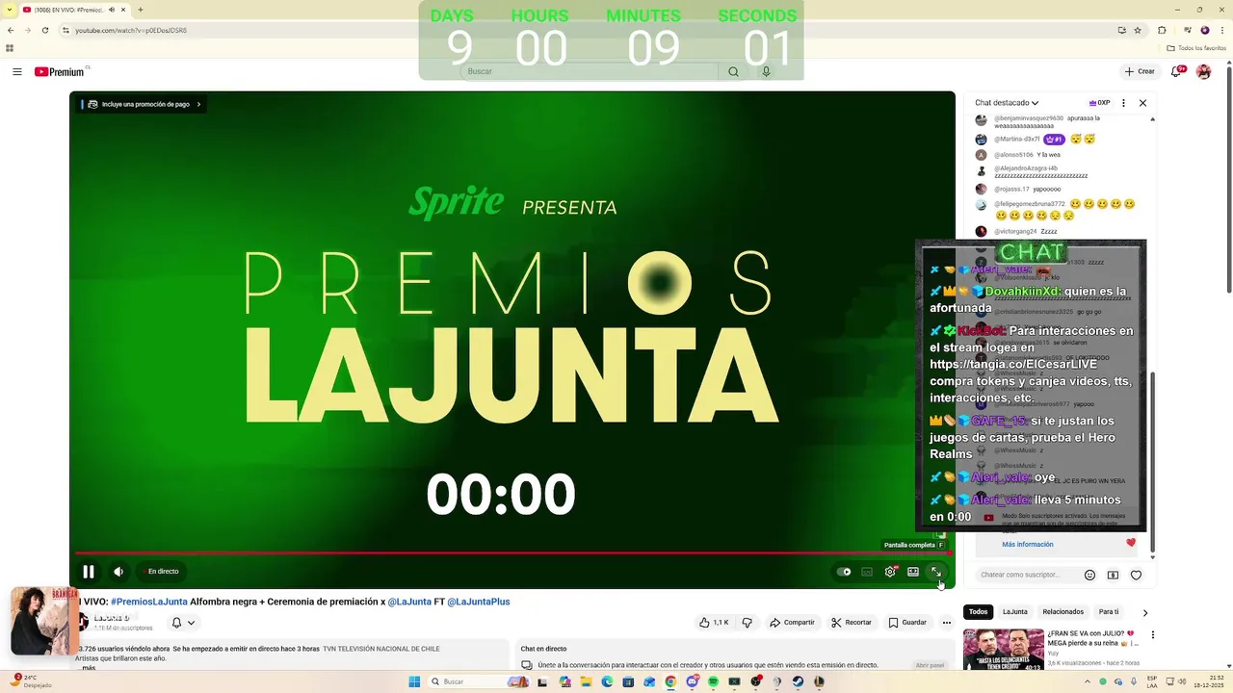The width and height of the screenshot is (1233, 693).
Task: Open Steam from the taskbar
Action: 798,681
